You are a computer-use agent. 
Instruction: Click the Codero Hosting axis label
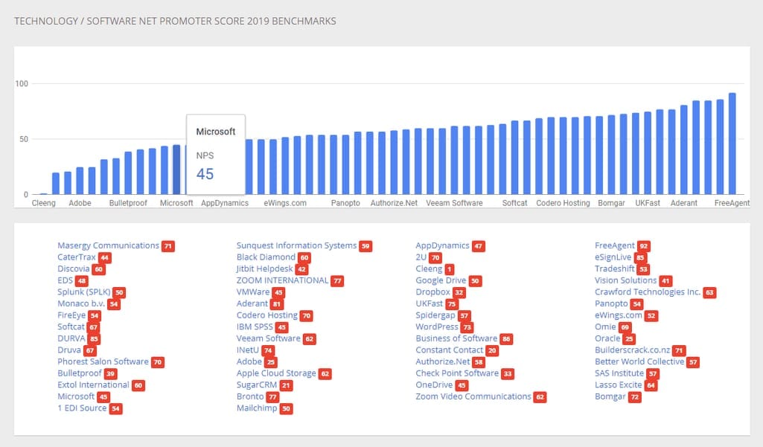563,203
